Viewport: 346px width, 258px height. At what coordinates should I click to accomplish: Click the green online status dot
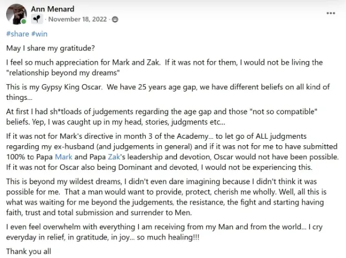point(24,22)
